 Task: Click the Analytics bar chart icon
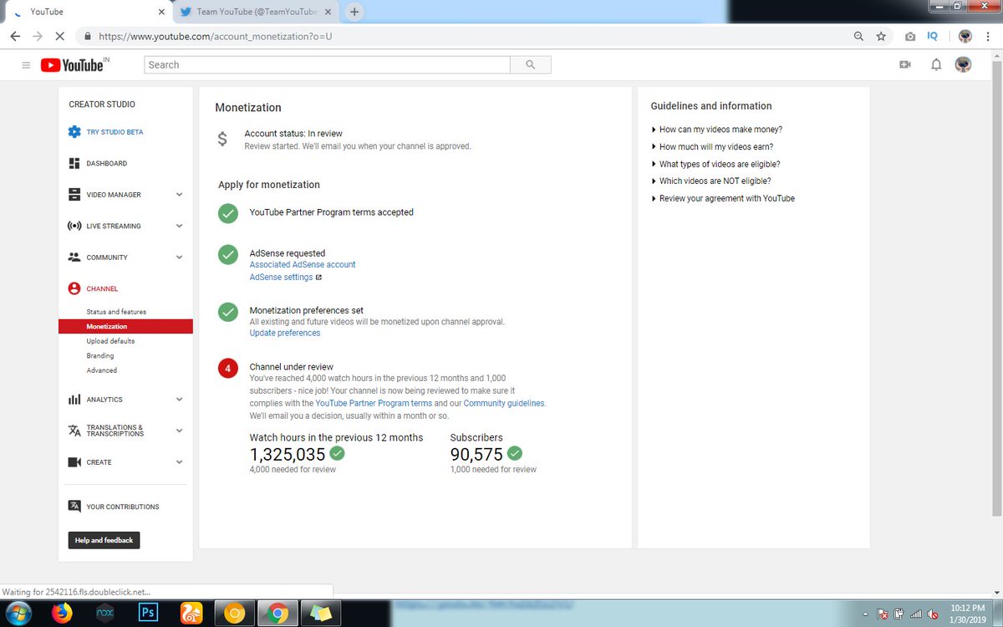click(x=74, y=400)
